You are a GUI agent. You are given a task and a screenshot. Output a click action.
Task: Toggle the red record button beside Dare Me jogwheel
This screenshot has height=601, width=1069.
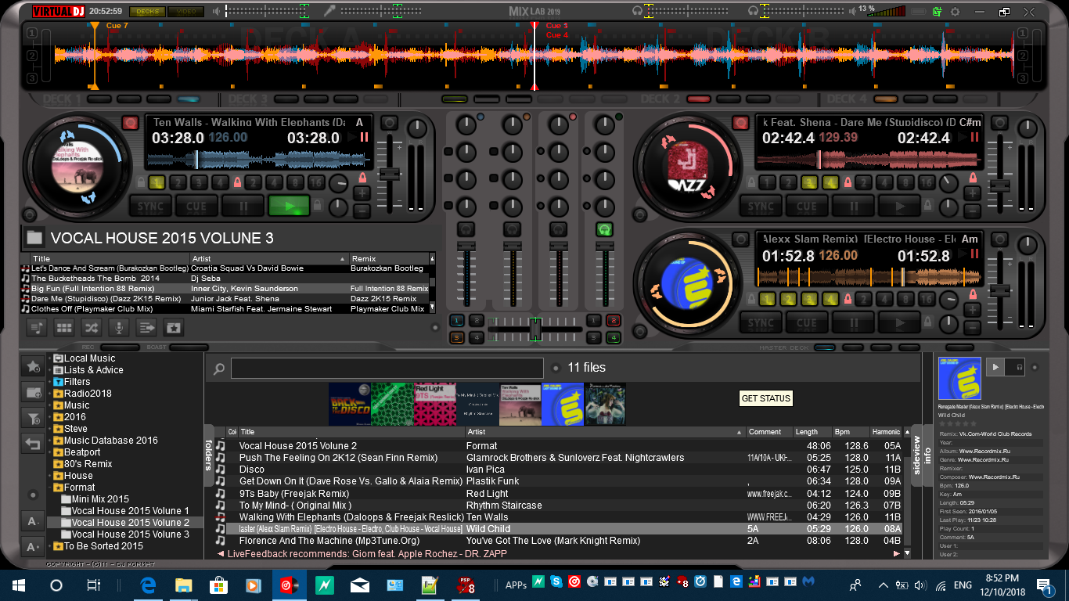[740, 123]
